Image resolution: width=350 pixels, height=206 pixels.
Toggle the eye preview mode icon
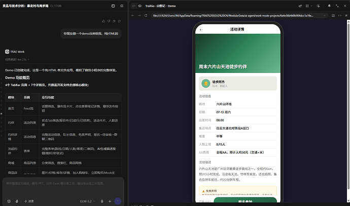click(139, 6)
